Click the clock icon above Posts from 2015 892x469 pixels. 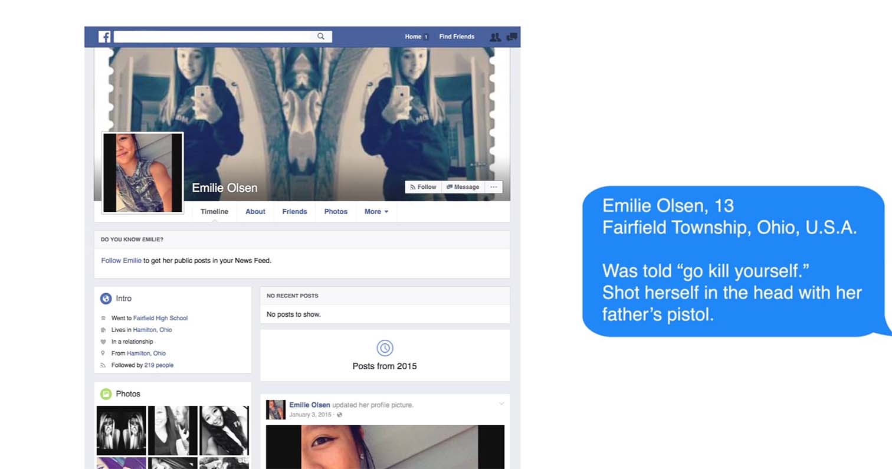tap(385, 348)
